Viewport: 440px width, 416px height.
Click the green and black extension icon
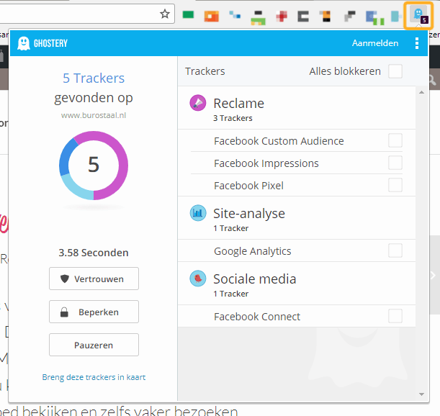pyautogui.click(x=258, y=18)
